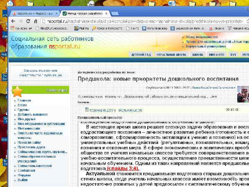The image size is (249, 187).
Task: Open Мои друзья in the navigation
Action: click(27, 119)
